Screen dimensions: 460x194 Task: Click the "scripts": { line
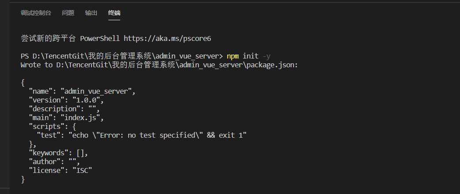pyautogui.click(x=52, y=126)
